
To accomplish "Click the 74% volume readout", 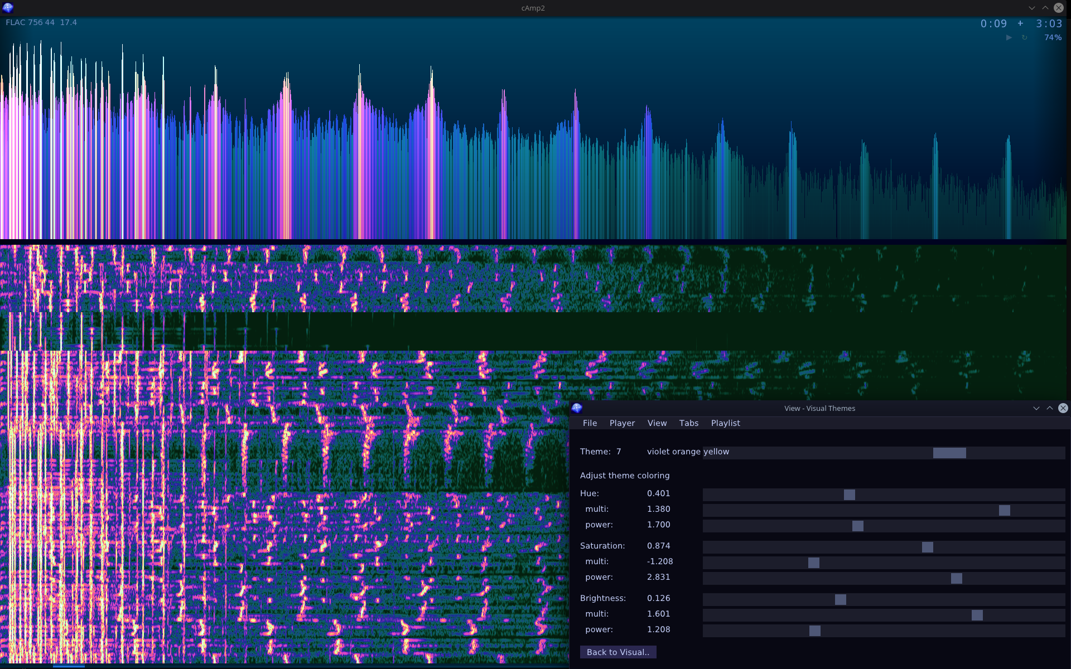I will coord(1053,37).
